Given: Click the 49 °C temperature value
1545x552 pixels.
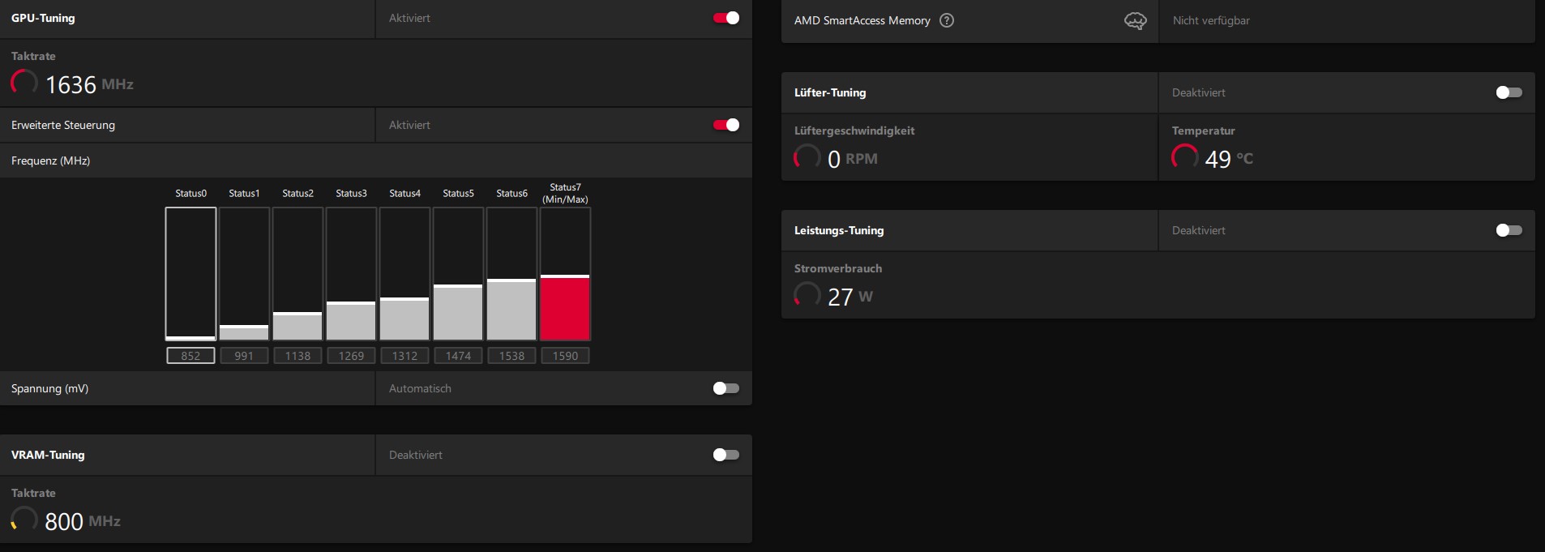Looking at the screenshot, I should click(1229, 159).
